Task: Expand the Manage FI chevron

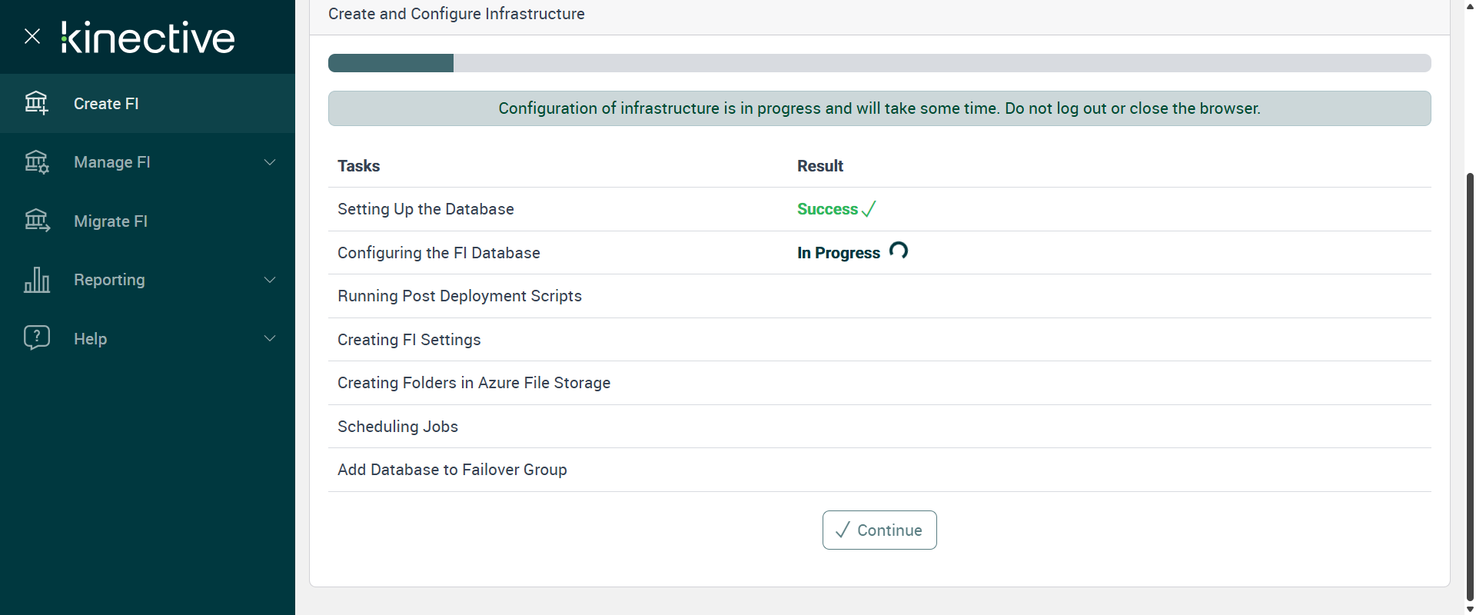Action: pyautogui.click(x=270, y=162)
